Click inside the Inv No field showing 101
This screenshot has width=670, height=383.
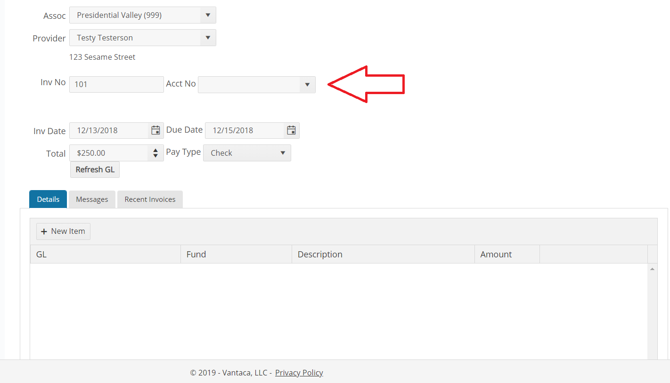[x=113, y=84]
